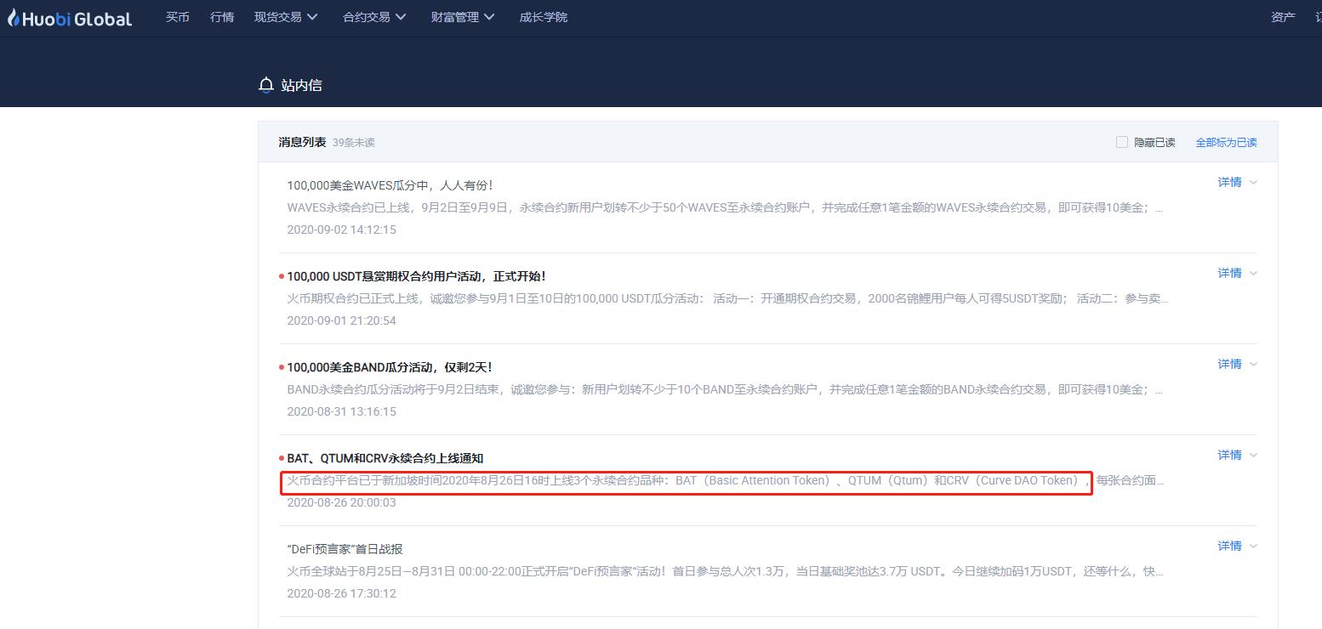
Task: Click the 全部标为已读 link
Action: coord(1226,142)
